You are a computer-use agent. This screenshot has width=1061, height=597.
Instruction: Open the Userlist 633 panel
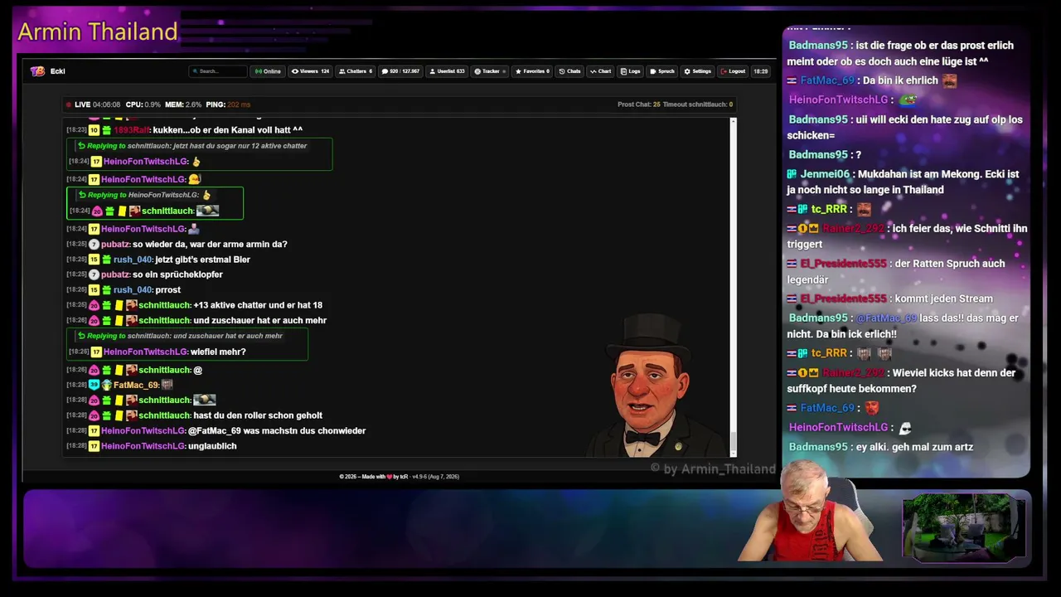(x=447, y=71)
